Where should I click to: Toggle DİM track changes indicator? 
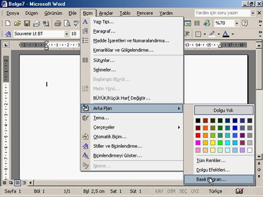click(x=171, y=191)
